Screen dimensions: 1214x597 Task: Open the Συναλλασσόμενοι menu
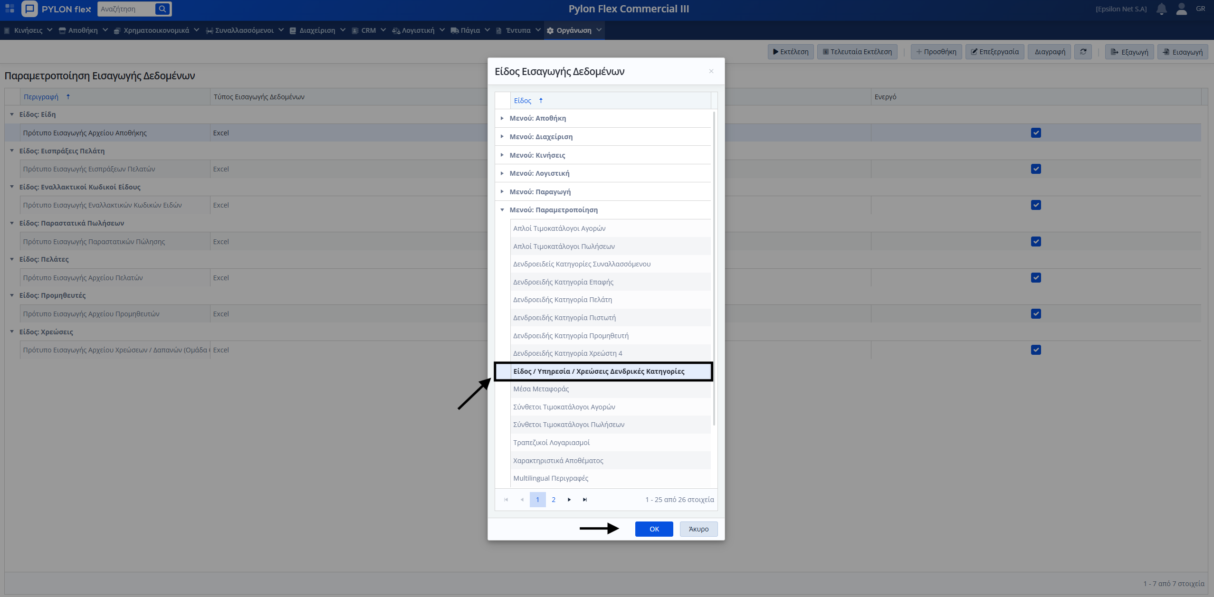244,30
